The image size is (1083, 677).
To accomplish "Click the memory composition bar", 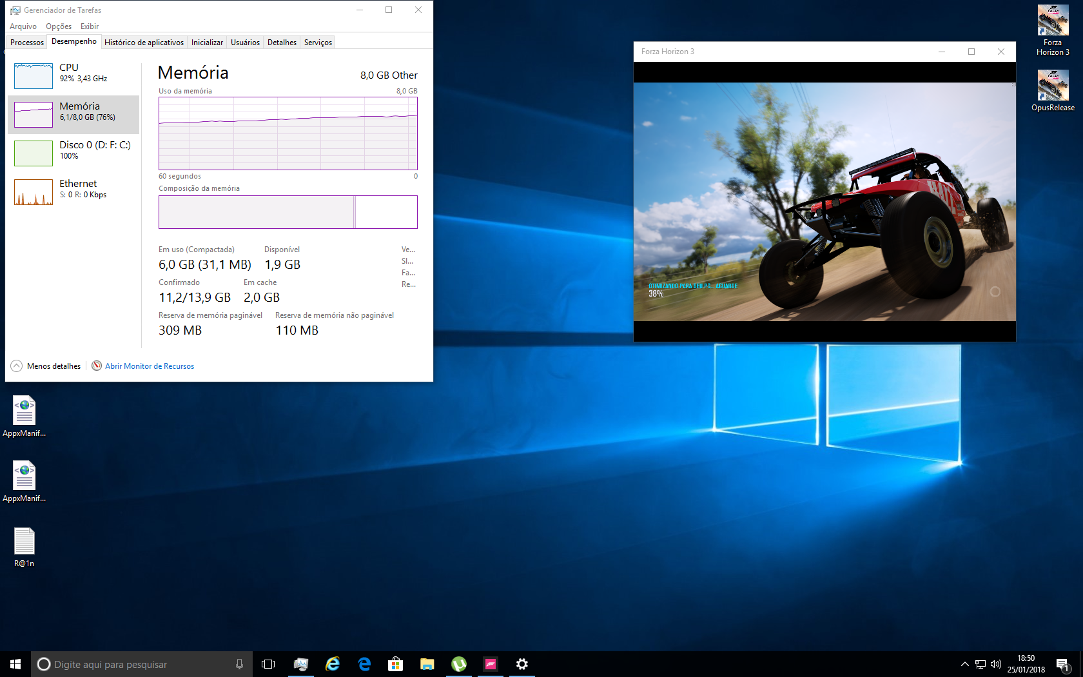I will 288,212.
